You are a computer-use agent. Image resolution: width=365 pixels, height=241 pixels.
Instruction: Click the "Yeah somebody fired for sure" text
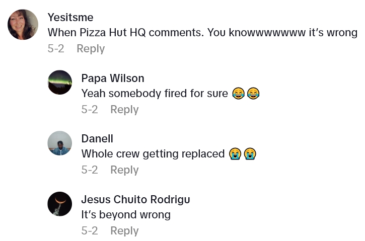(155, 94)
